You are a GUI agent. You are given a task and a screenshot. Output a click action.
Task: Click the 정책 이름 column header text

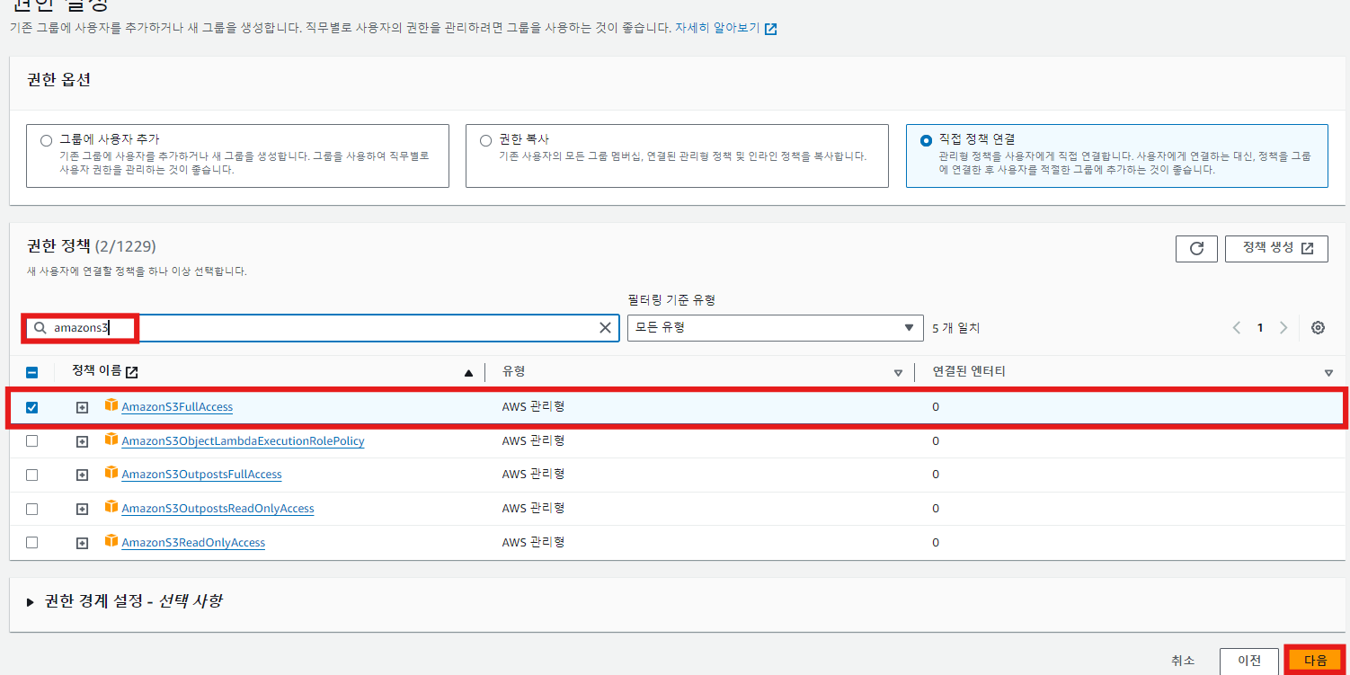[96, 371]
